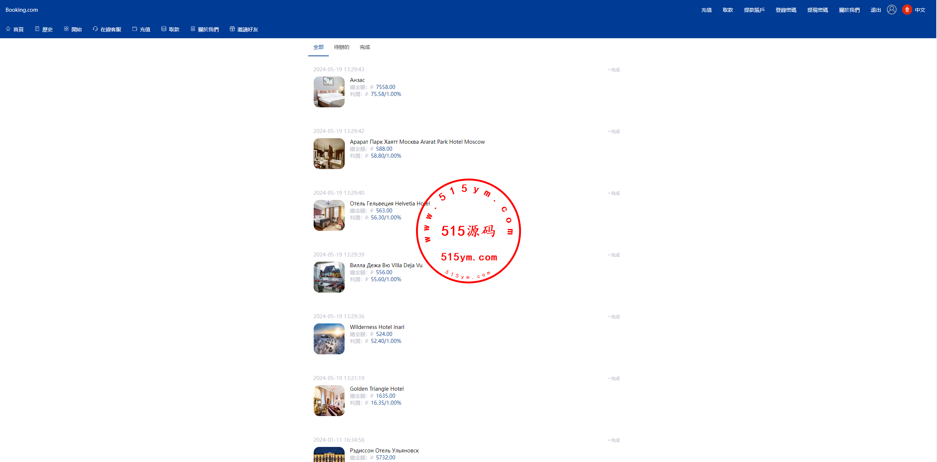Image resolution: width=937 pixels, height=462 pixels.
Task: Open the 中文 language selector
Action: tap(920, 10)
